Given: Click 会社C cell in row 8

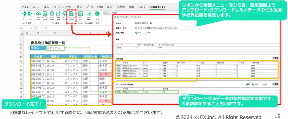Looking at the screenshot, I should [55, 70].
